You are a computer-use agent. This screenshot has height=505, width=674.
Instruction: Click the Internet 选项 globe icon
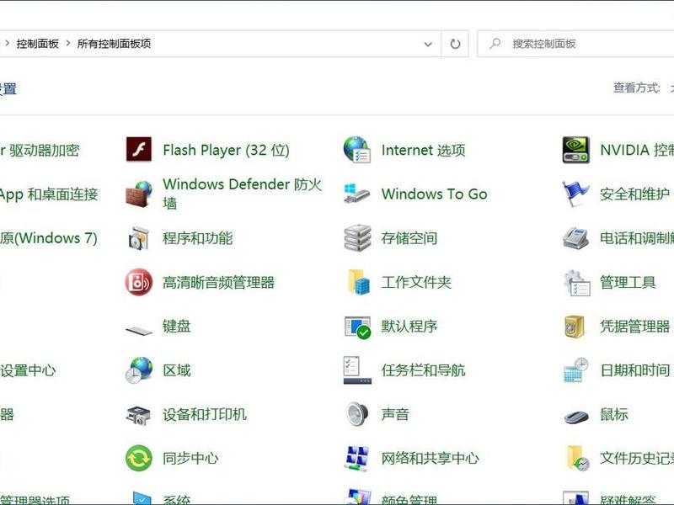pyautogui.click(x=356, y=150)
